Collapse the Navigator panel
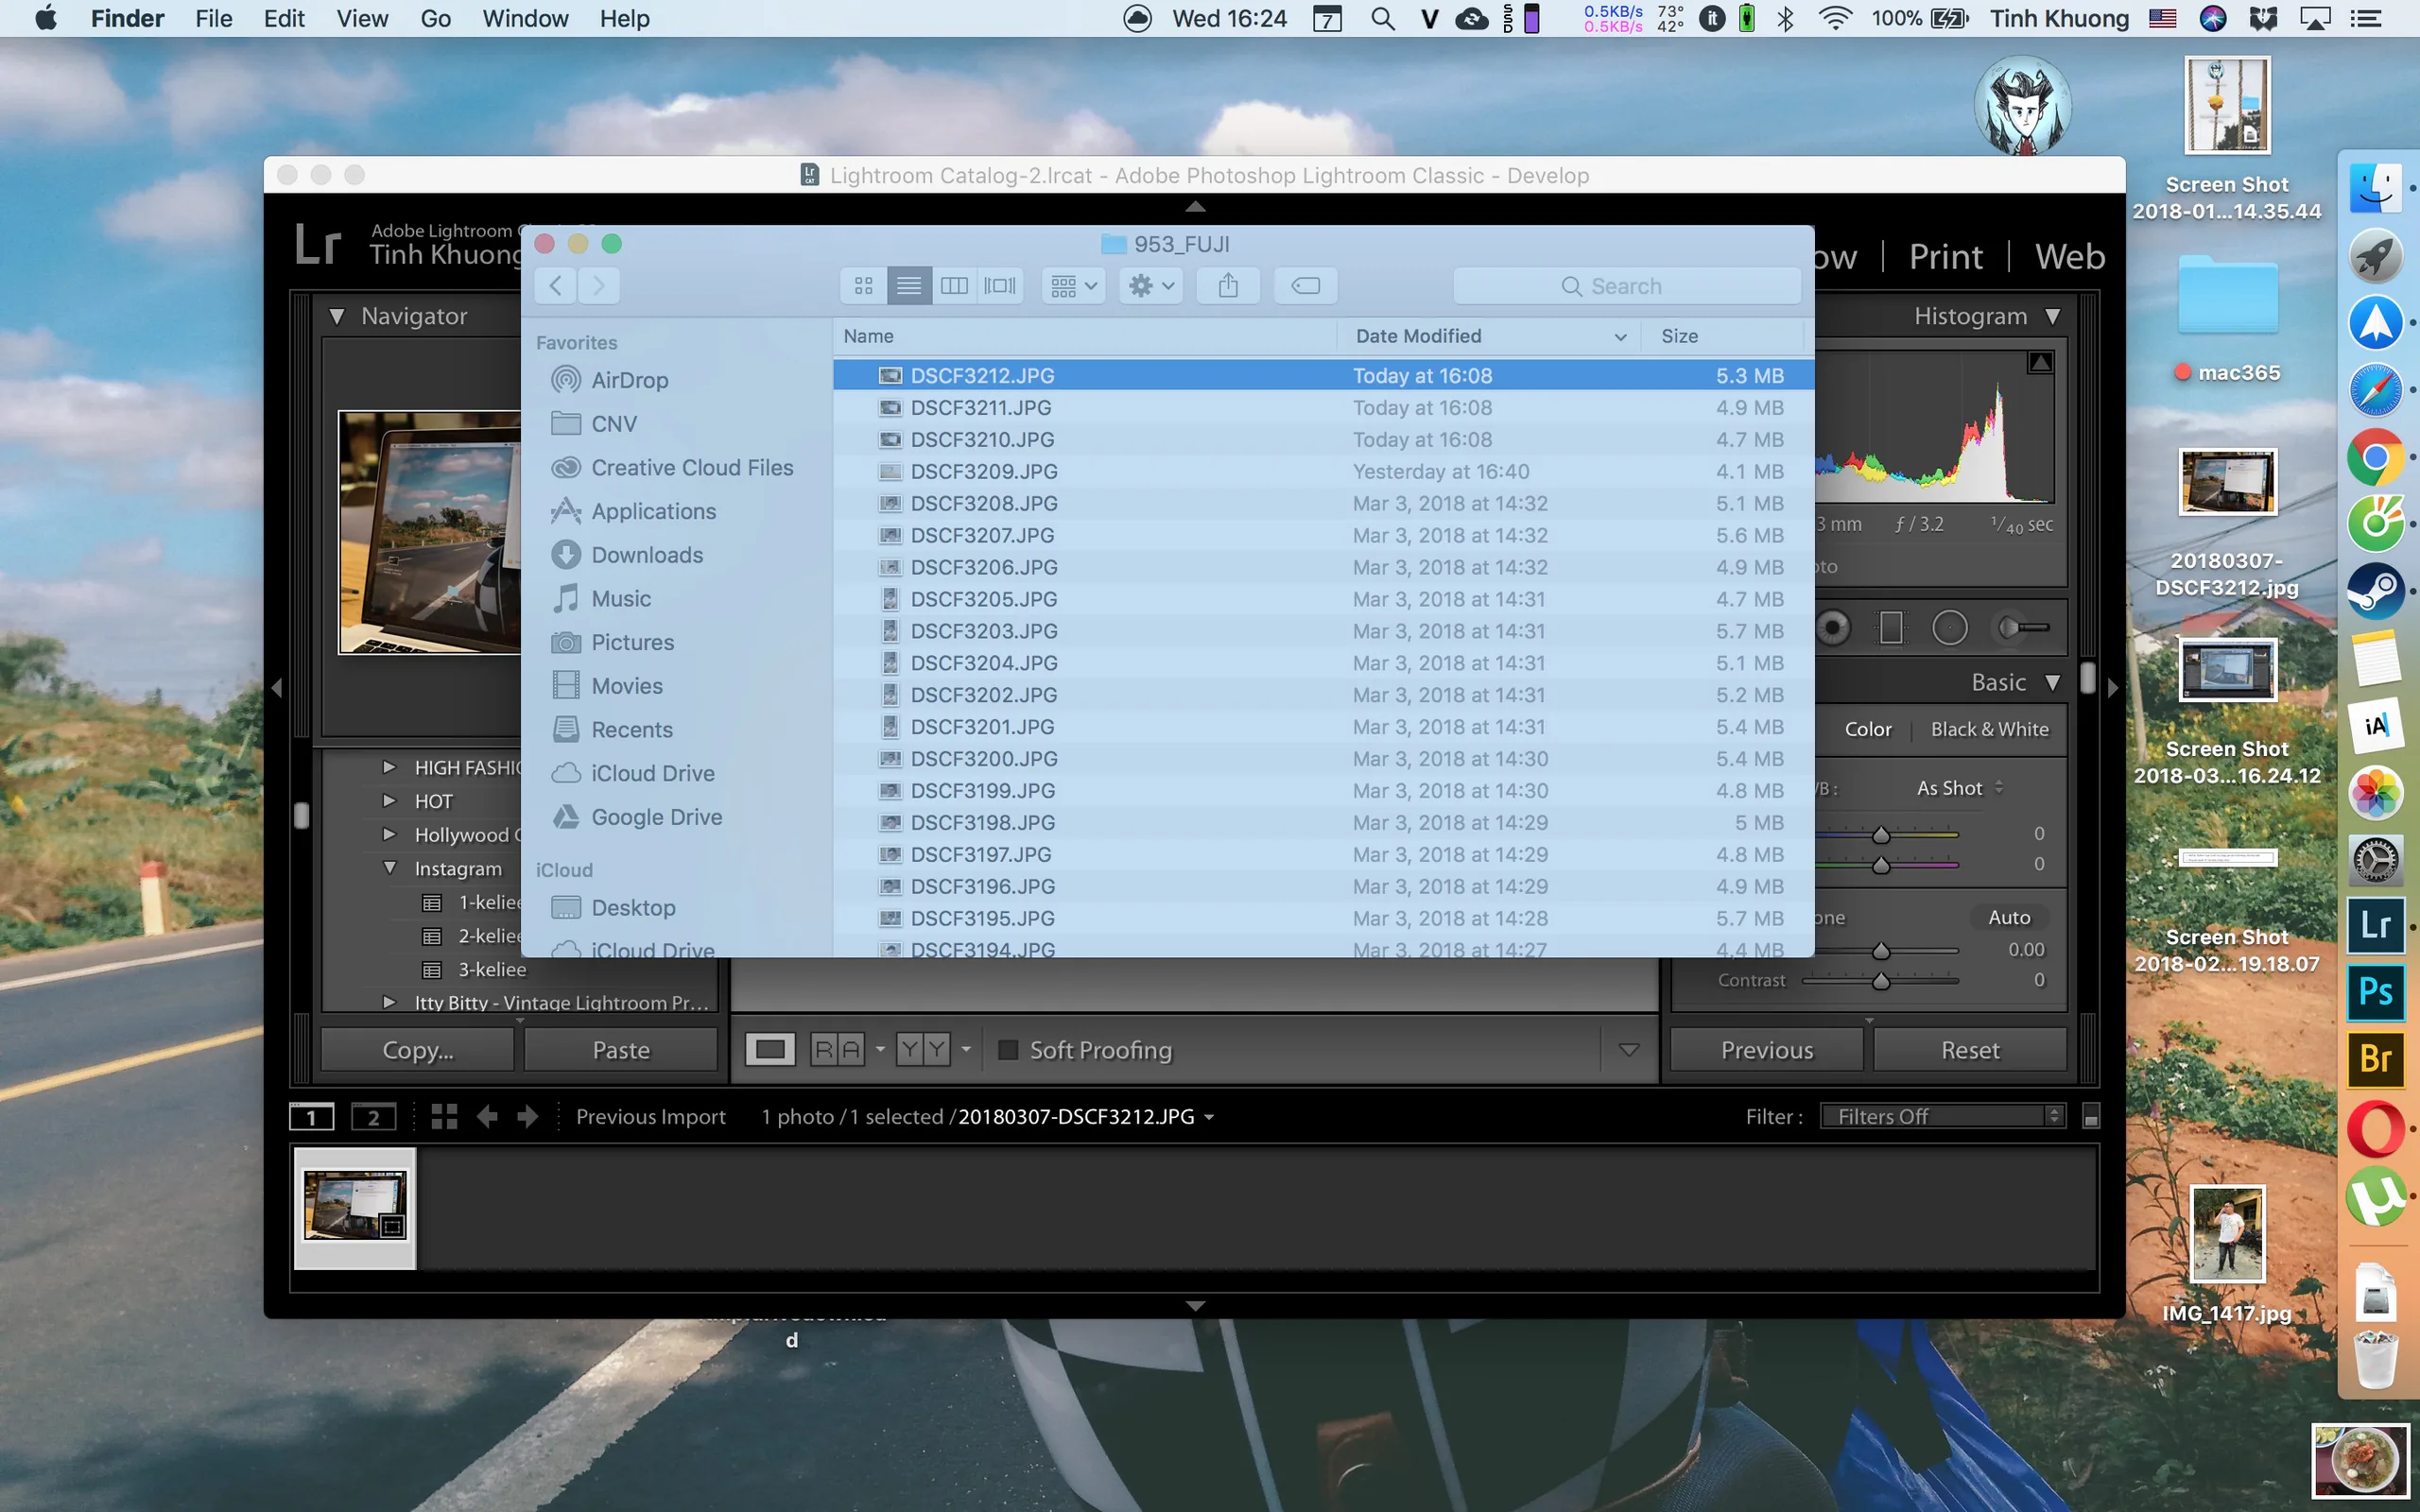 click(337, 317)
